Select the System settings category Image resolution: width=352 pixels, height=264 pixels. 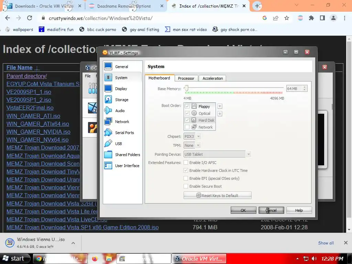coord(122,78)
